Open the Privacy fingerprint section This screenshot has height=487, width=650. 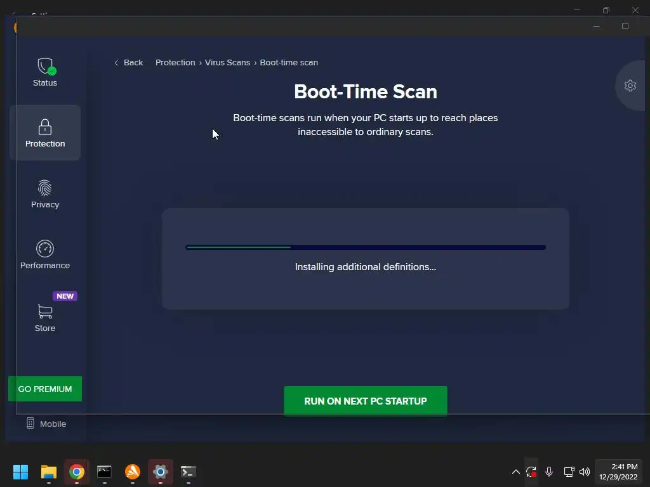point(45,194)
